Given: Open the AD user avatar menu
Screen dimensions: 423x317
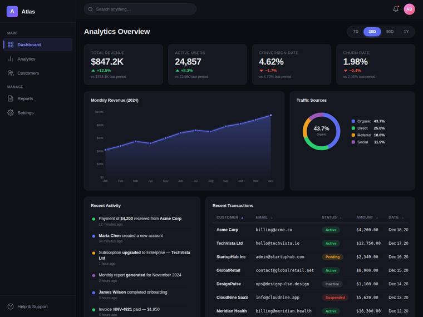Looking at the screenshot, I should pyautogui.click(x=409, y=9).
